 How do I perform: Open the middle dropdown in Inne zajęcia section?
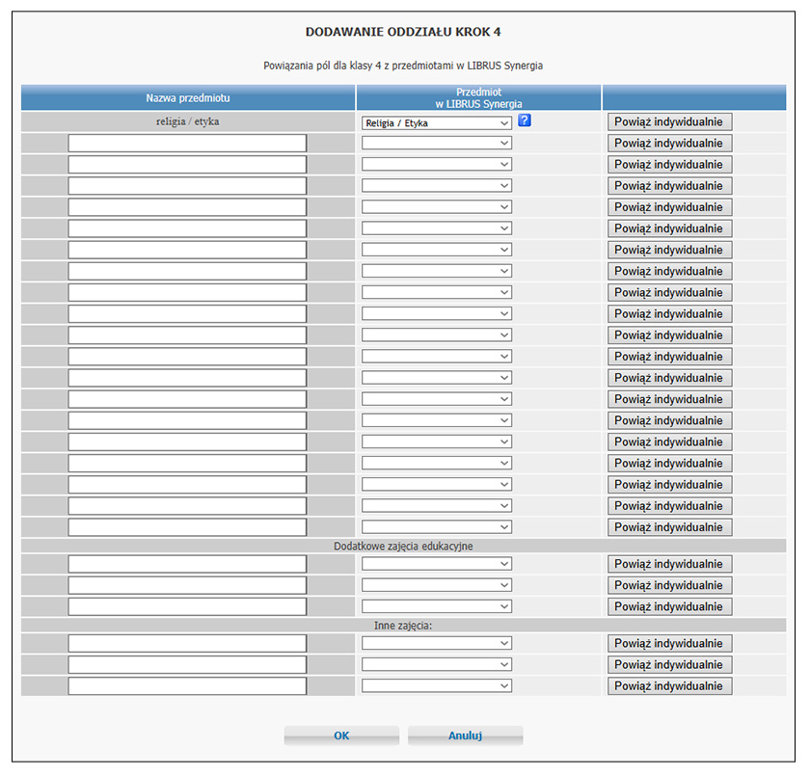pos(436,664)
